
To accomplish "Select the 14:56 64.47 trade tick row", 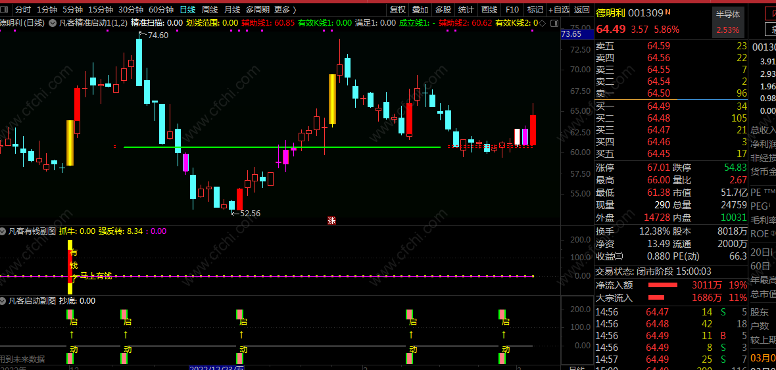I will [x=671, y=312].
